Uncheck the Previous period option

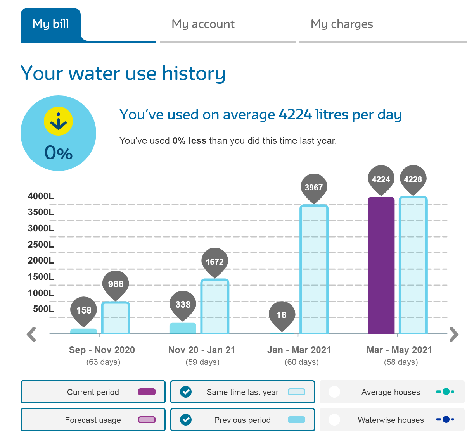click(x=186, y=420)
